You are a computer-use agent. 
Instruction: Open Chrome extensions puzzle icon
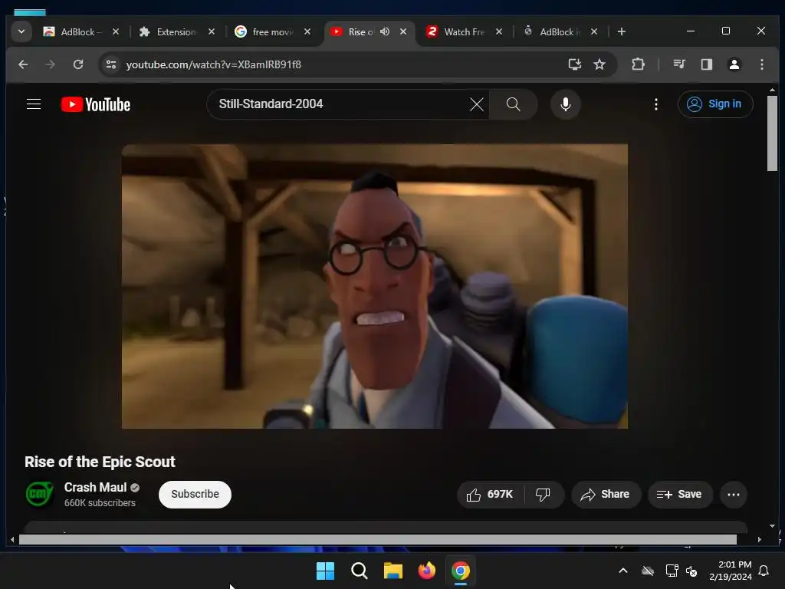click(638, 64)
